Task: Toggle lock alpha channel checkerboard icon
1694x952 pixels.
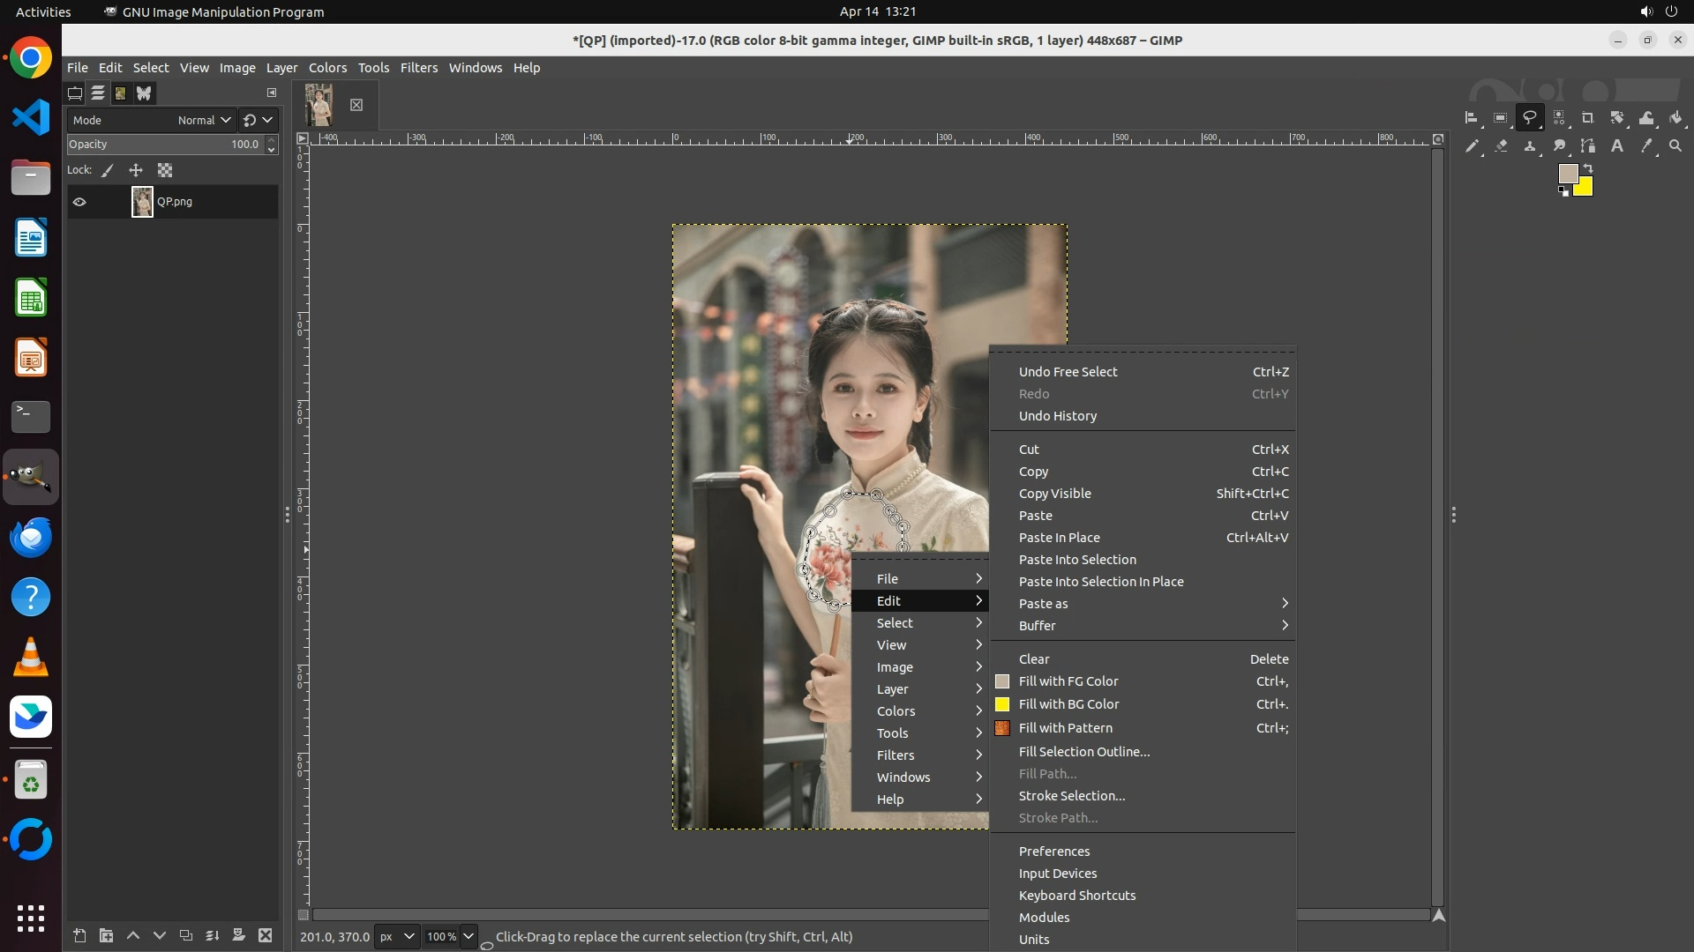Action: click(x=165, y=170)
